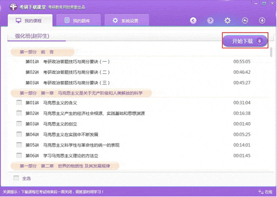Click the 开始下载 button
This screenshot has height=197, width=277.
click(x=245, y=41)
